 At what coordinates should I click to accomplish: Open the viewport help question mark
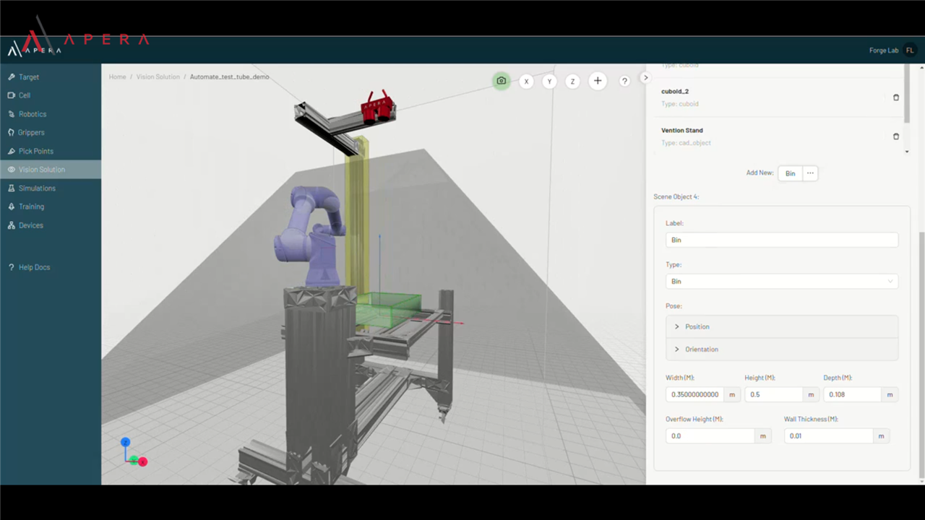(624, 81)
